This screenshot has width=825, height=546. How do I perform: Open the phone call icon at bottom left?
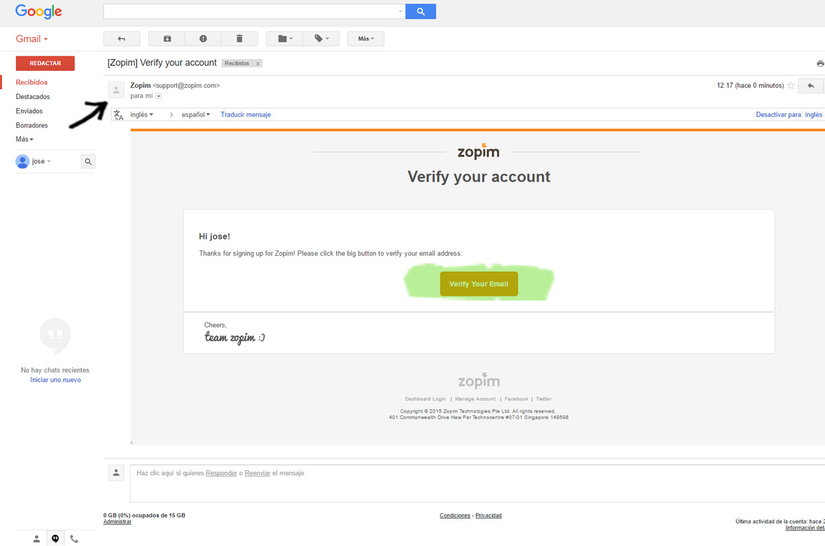(x=74, y=539)
